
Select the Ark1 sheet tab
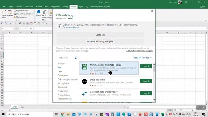(14, 107)
